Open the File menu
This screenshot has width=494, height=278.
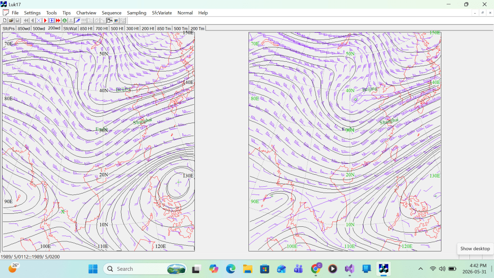pyautogui.click(x=15, y=13)
